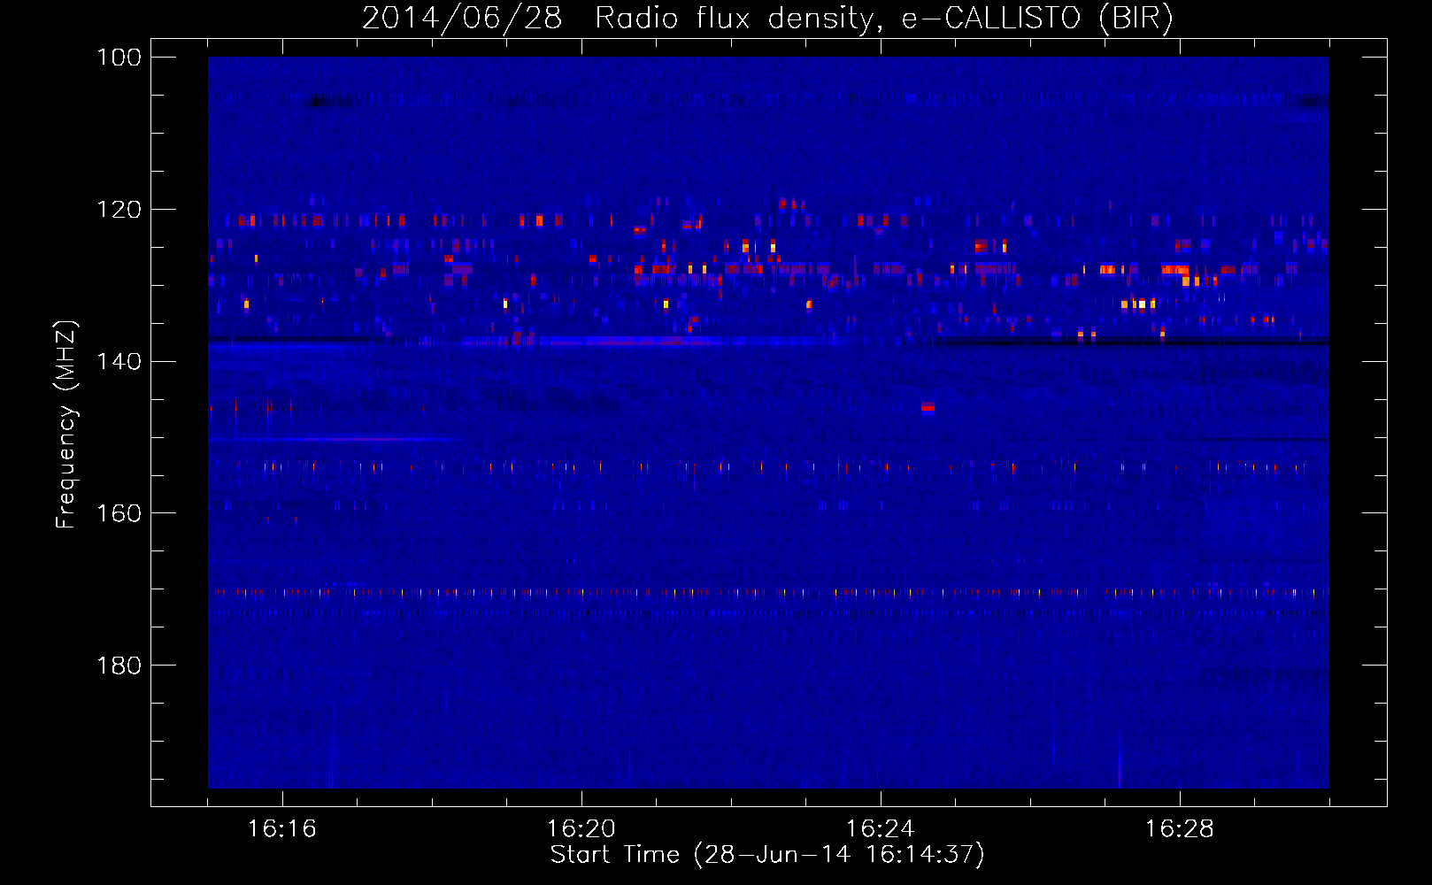Click the 16:24 time tick label
The width and height of the screenshot is (1432, 885).
click(x=881, y=829)
